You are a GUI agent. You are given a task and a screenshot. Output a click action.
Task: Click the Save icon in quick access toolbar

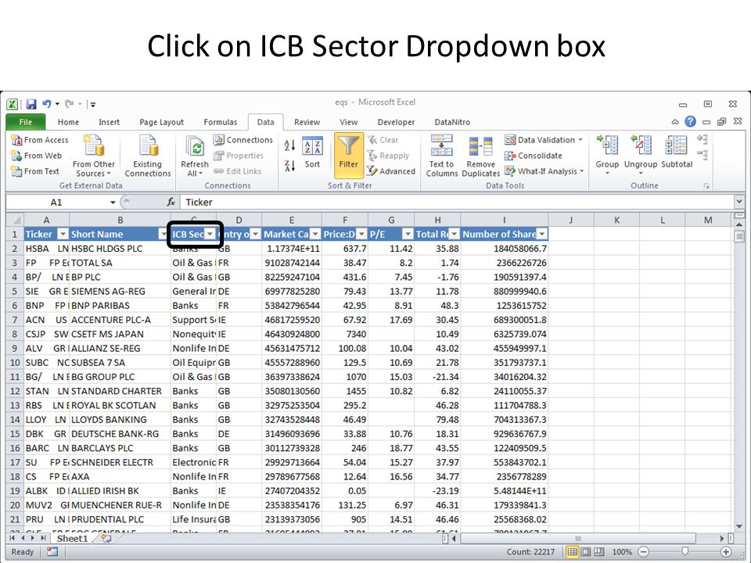tap(31, 104)
